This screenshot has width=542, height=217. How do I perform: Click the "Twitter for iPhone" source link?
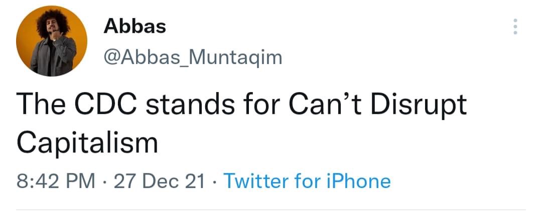[x=307, y=180]
